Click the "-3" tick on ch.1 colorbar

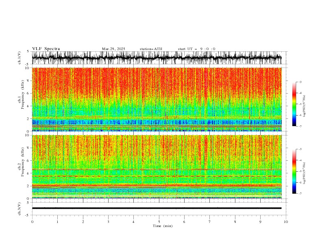click(300, 82)
